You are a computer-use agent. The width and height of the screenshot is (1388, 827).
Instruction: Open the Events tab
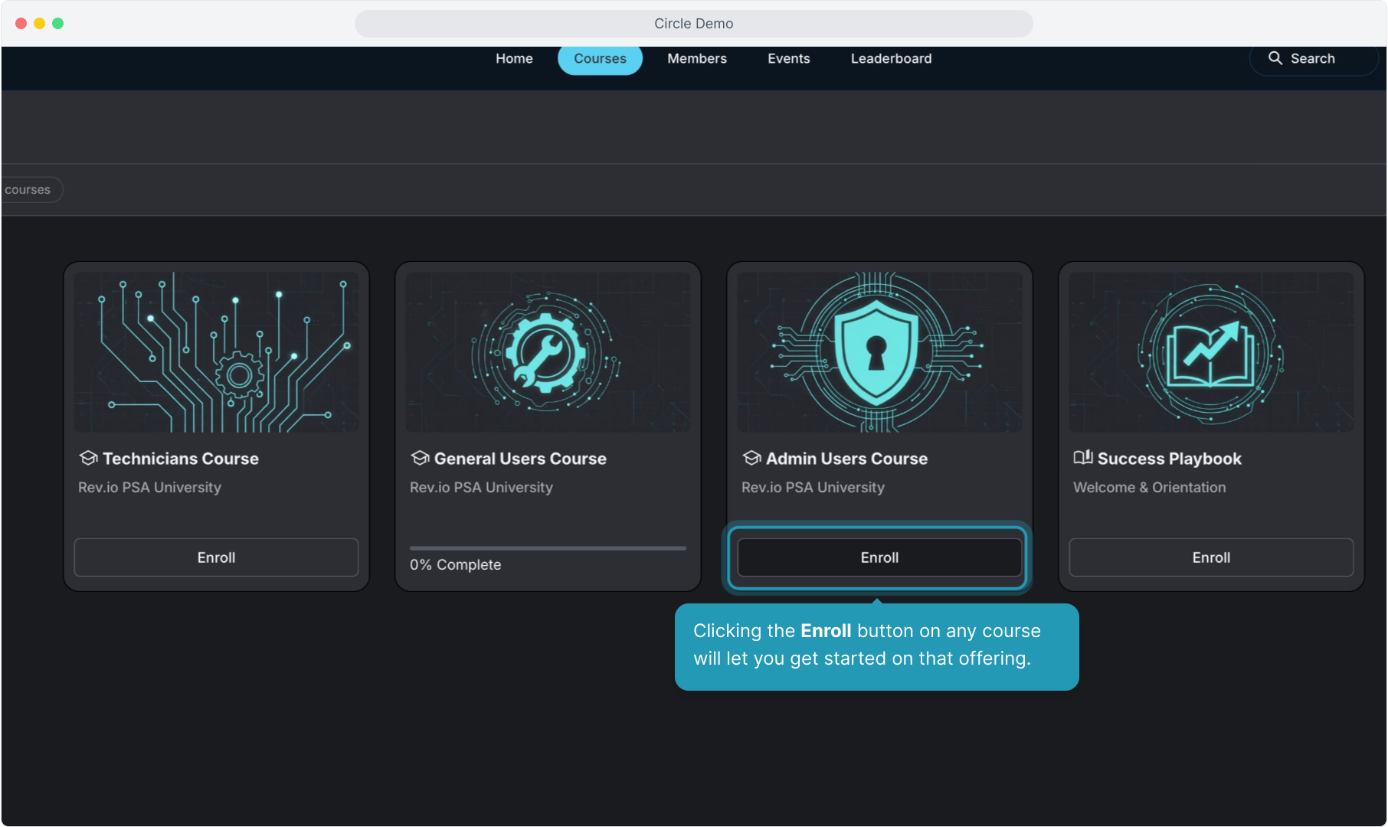(788, 59)
